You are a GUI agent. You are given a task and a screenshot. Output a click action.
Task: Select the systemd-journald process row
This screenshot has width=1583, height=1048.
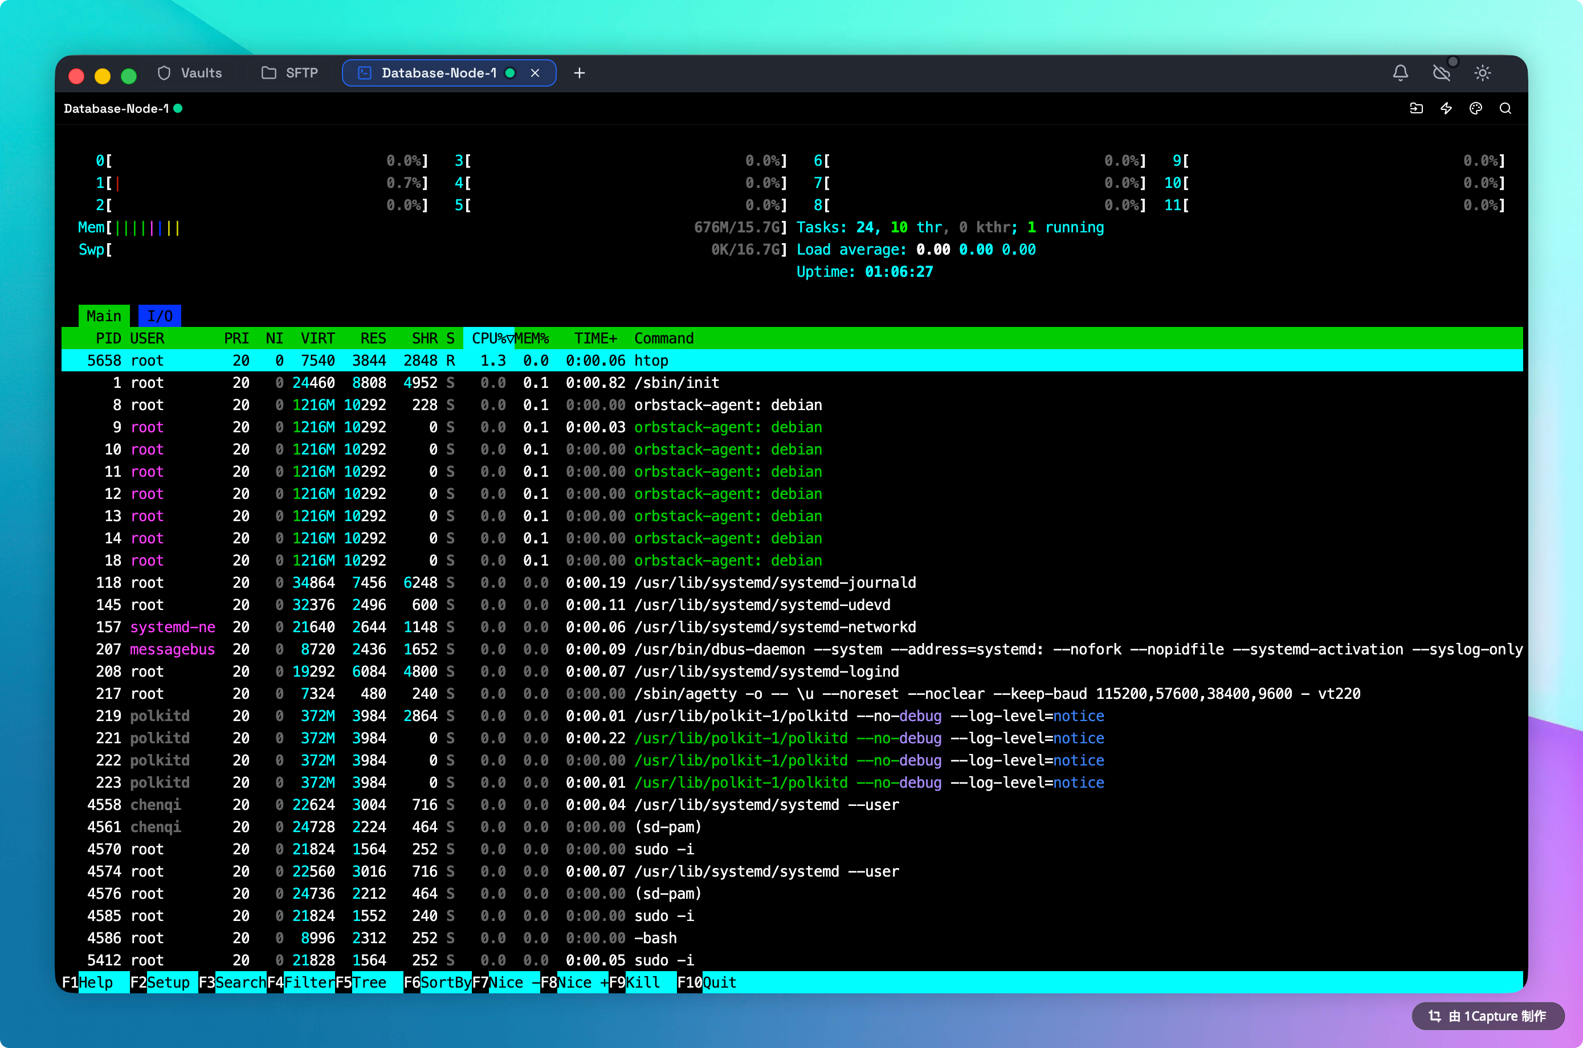(774, 583)
